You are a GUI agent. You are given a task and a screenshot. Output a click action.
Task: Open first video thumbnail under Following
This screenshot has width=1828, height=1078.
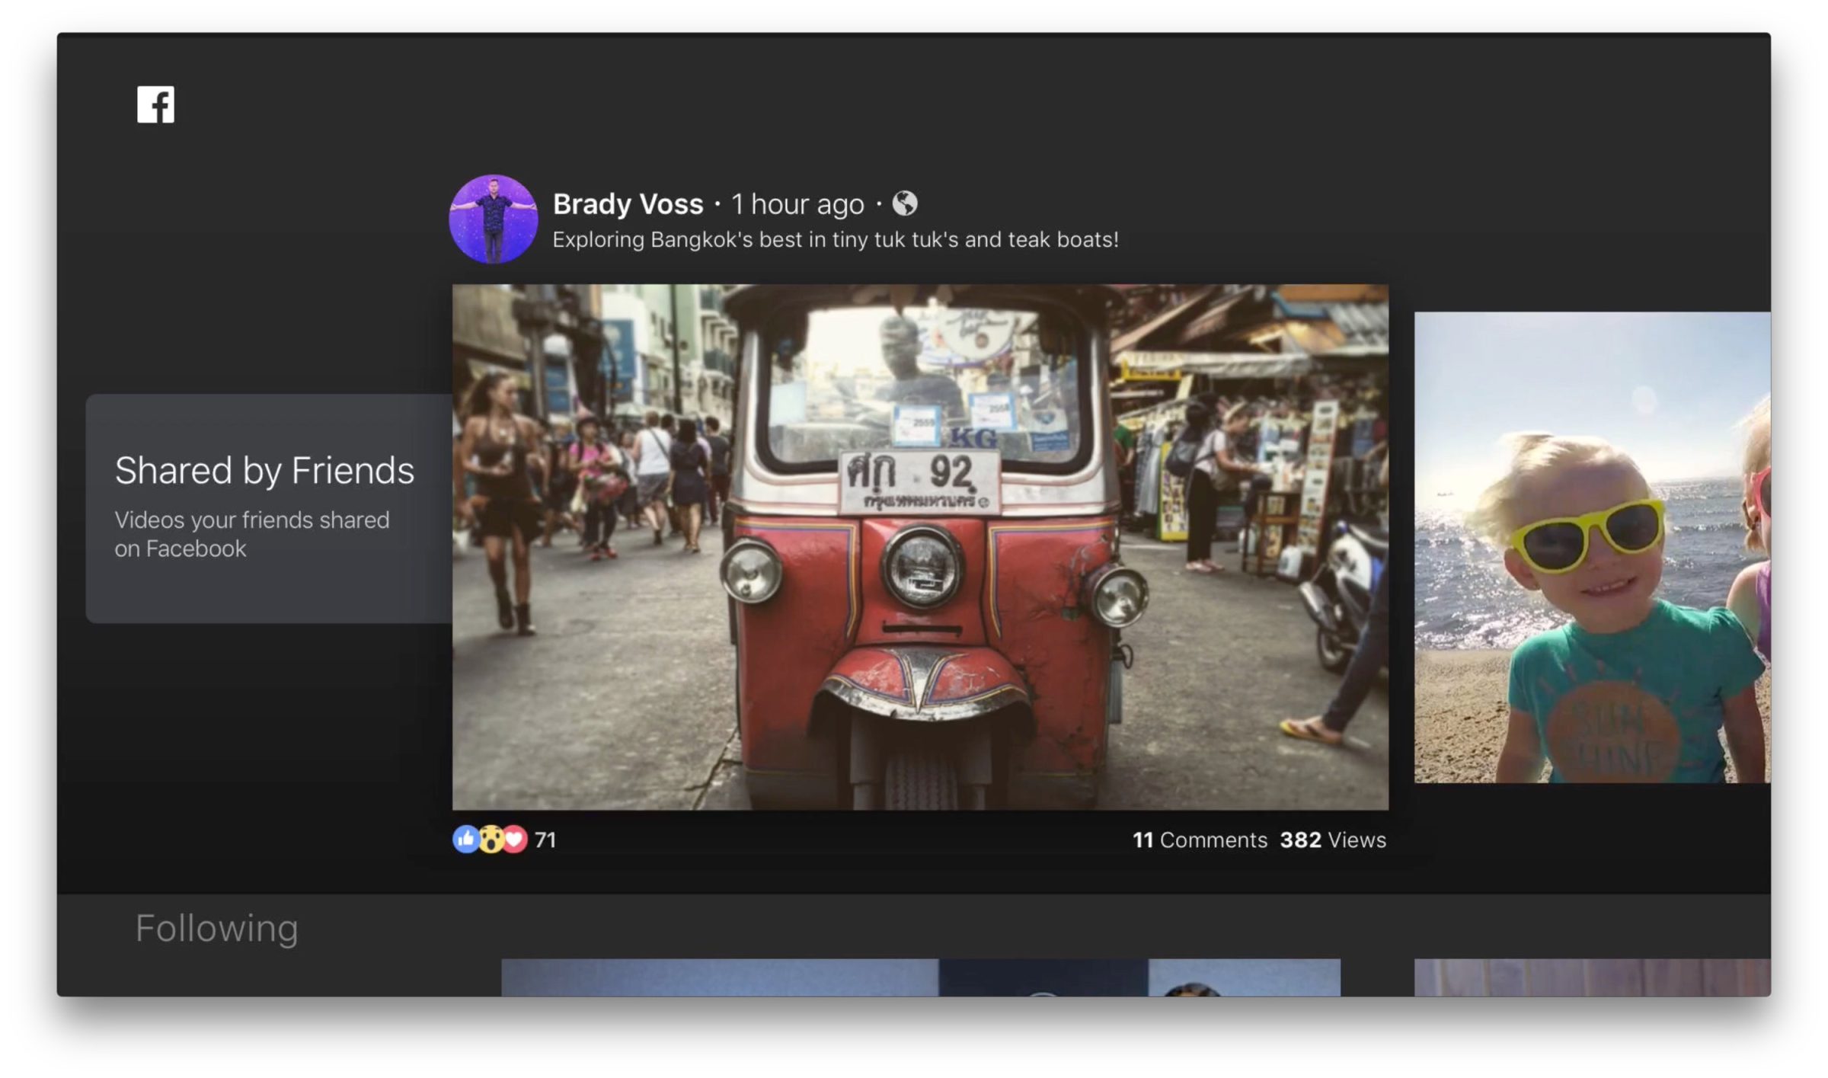click(x=719, y=977)
